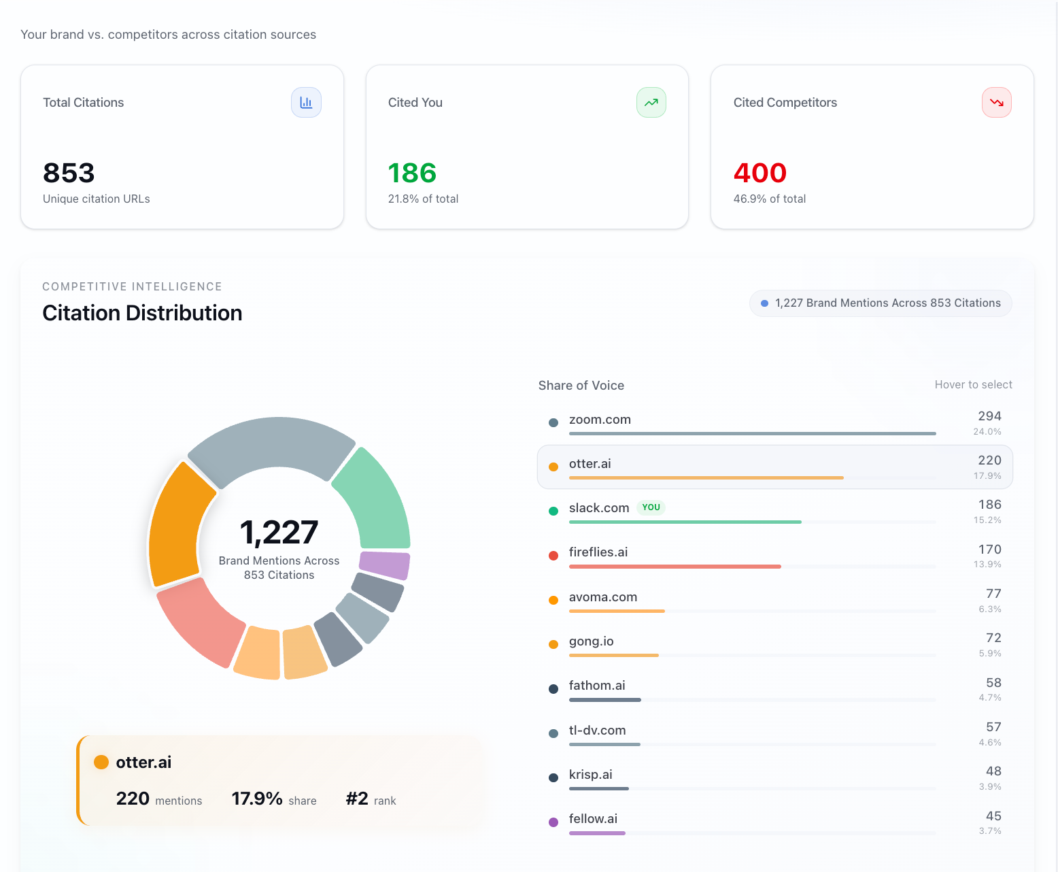Click the avoma.com entry in the list
This screenshot has width=1058, height=872.
pos(602,597)
